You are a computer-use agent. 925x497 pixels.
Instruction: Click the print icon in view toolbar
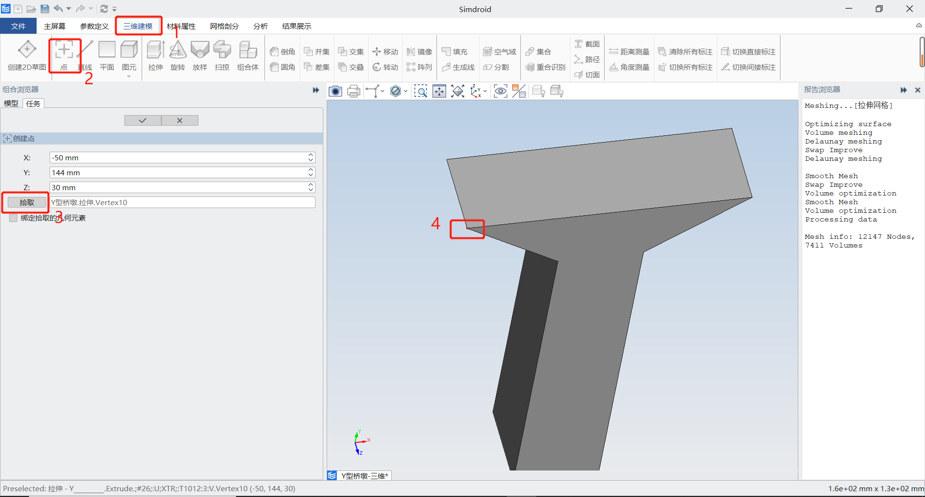tap(354, 91)
